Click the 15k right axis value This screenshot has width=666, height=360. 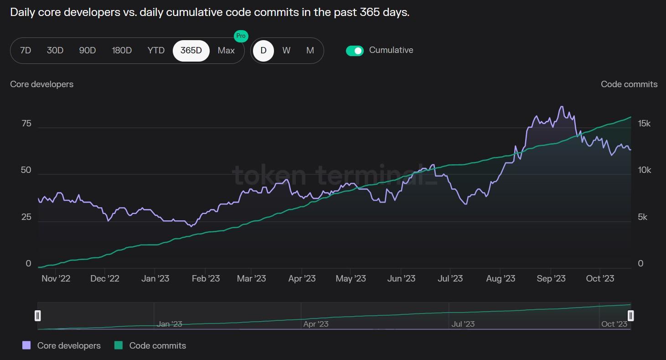click(645, 124)
